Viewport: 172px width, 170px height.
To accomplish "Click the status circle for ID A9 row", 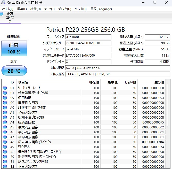I will pos(5,147).
